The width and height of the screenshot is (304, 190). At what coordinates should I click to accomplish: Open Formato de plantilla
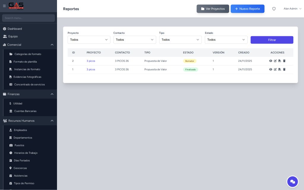click(25, 62)
